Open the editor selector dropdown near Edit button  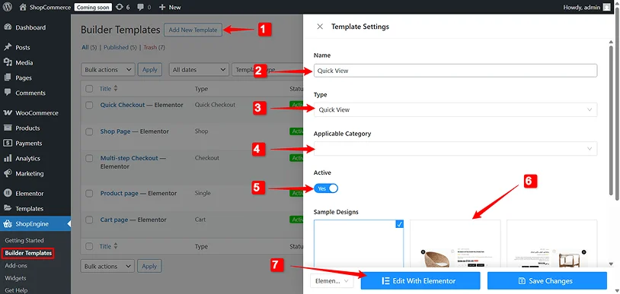(332, 281)
